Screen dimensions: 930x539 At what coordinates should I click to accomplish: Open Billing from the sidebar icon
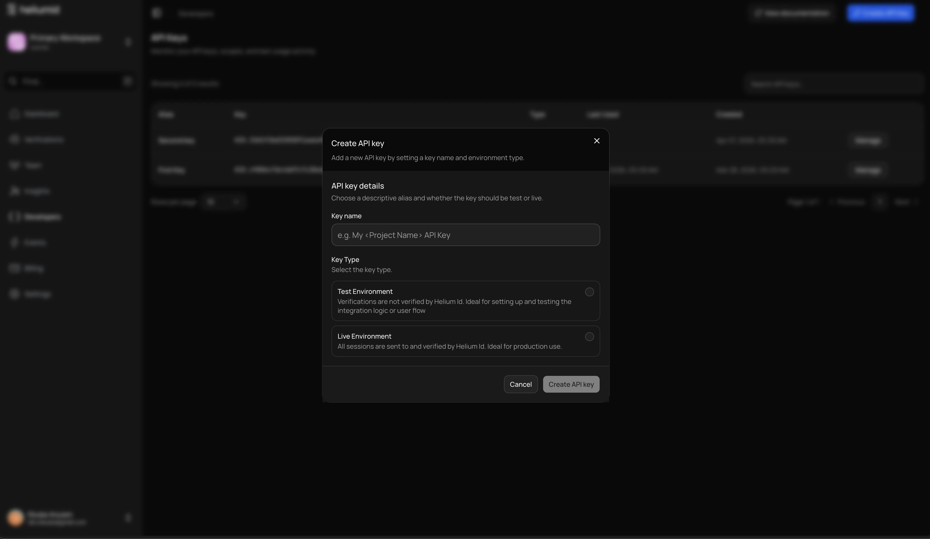14,268
